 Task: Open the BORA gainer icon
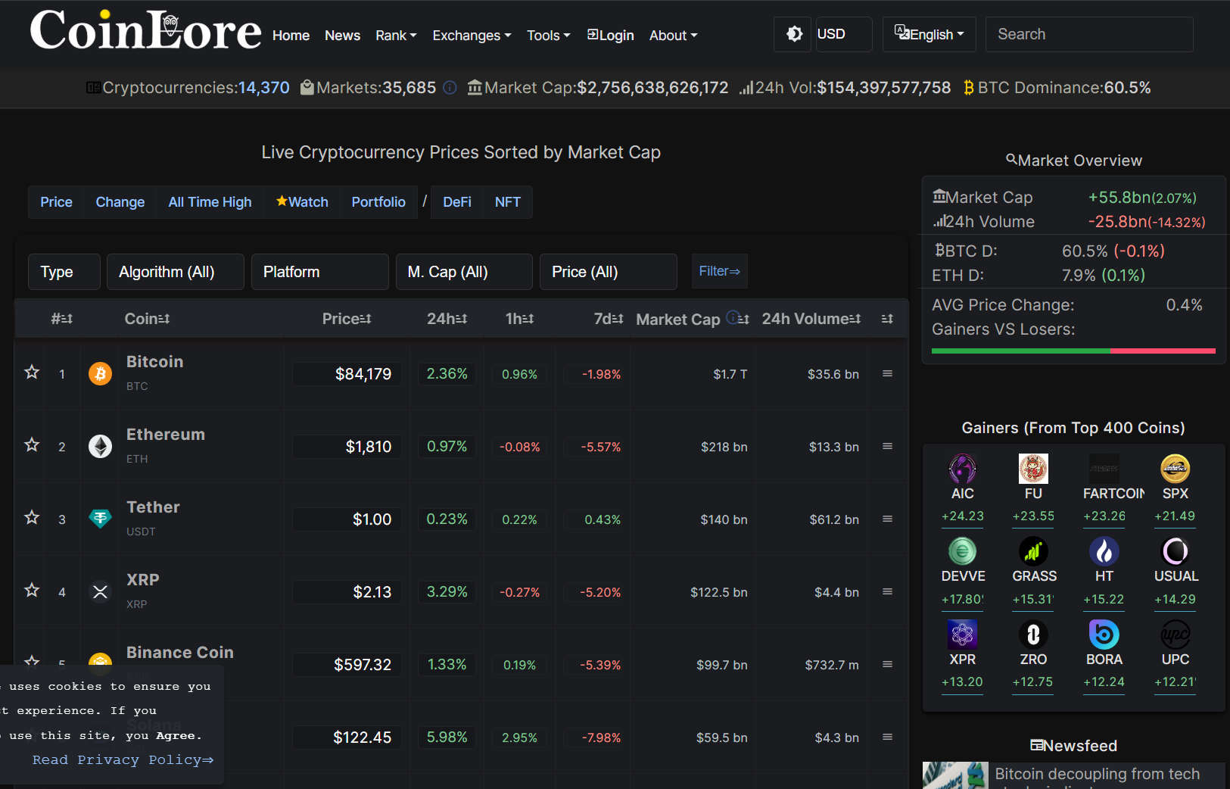click(x=1104, y=635)
